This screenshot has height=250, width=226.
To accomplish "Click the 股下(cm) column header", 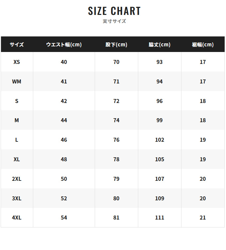I will tap(116, 44).
